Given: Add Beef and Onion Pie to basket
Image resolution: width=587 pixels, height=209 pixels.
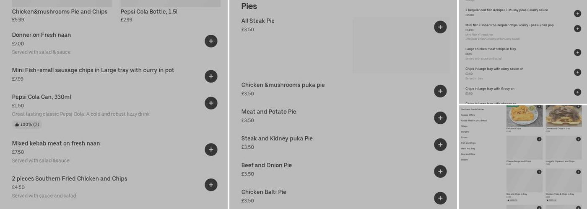Looking at the screenshot, I should [440, 171].
